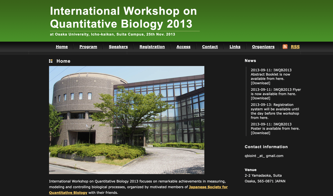
Task: Open the Contact navigation link
Action: [210, 47]
